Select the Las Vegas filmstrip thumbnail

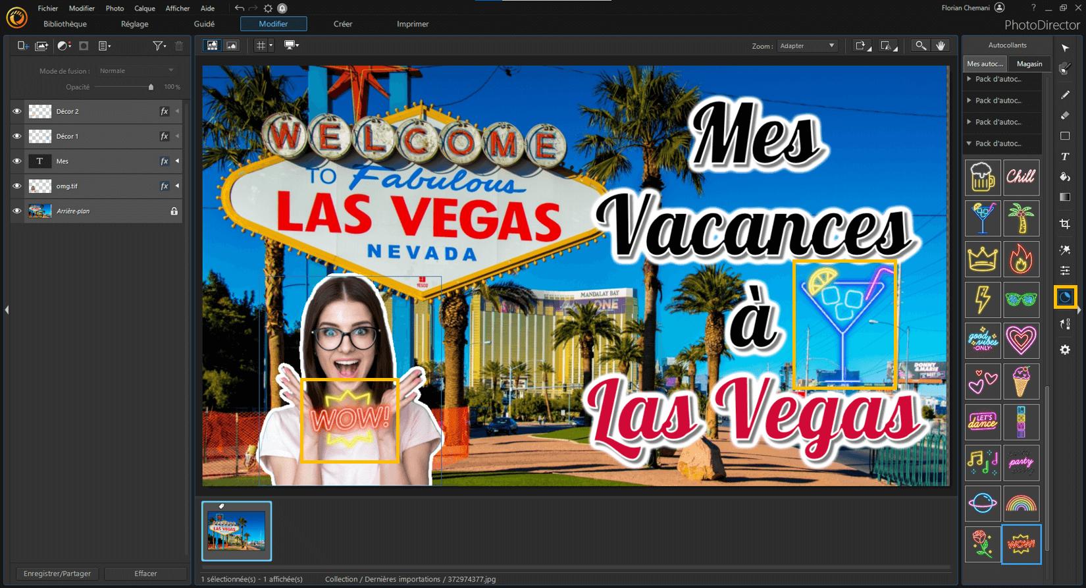coord(236,531)
